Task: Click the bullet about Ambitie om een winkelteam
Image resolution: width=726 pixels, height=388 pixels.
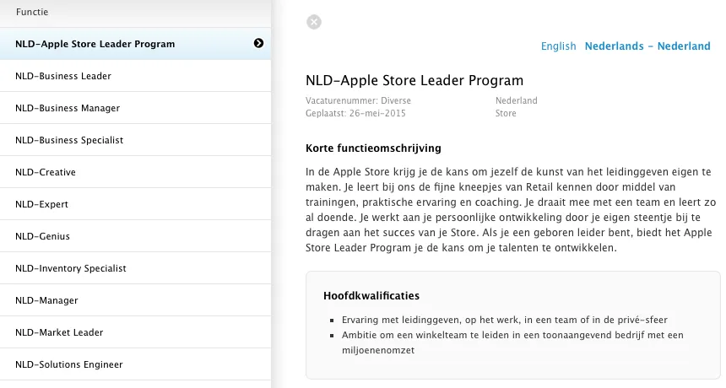Action: pos(512,342)
